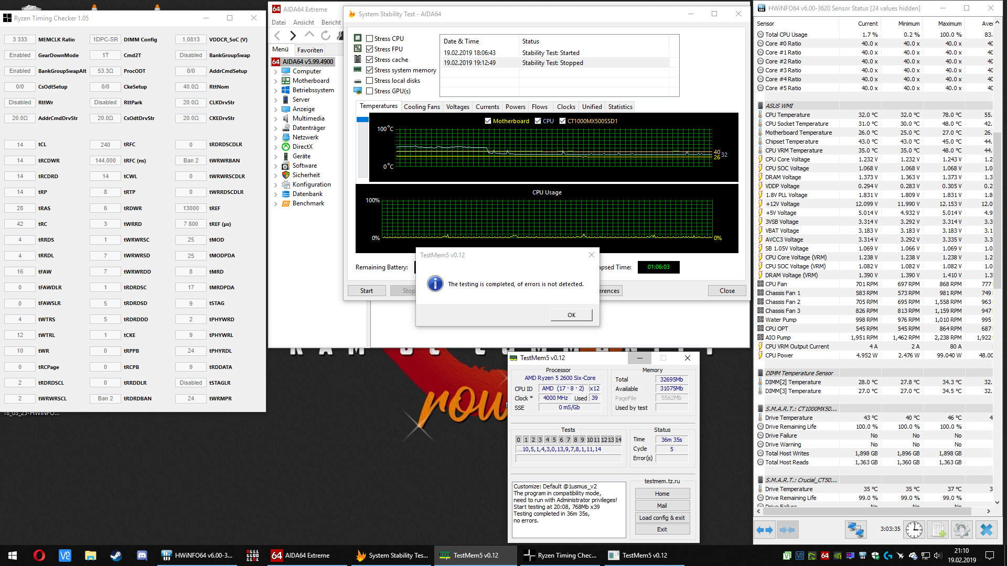
Task: Open the Ansicht menu in AIDA64
Action: (303, 23)
